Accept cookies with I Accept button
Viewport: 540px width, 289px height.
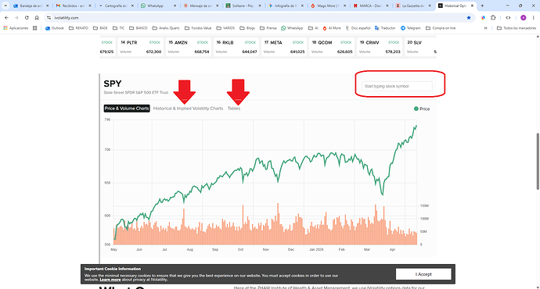click(423, 274)
